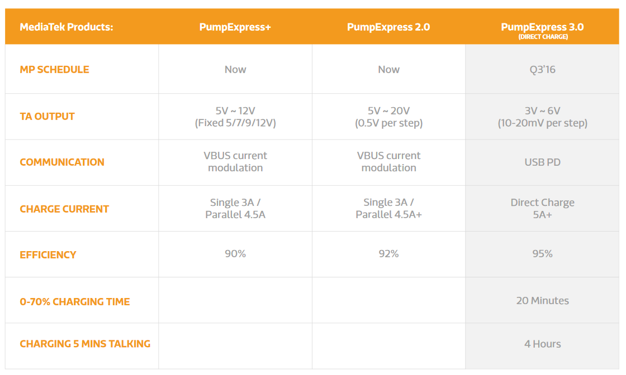Click the 95% efficiency value
Viewport: 626px width, 375px height.
(x=542, y=254)
